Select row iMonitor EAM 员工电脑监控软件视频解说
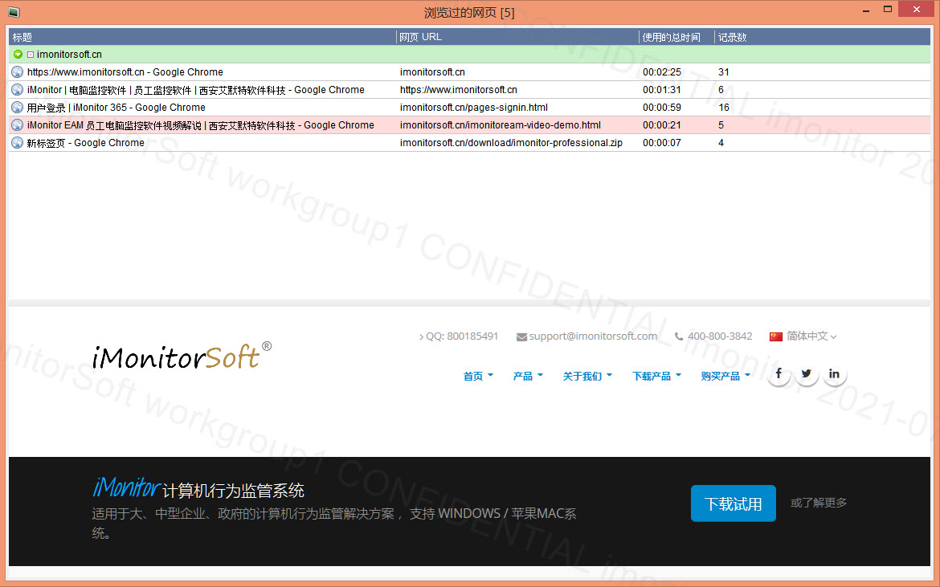The height and width of the screenshot is (587, 940). pos(469,125)
